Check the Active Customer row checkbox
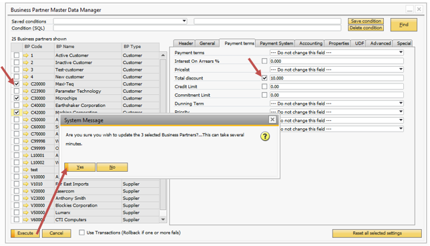 tap(17, 55)
